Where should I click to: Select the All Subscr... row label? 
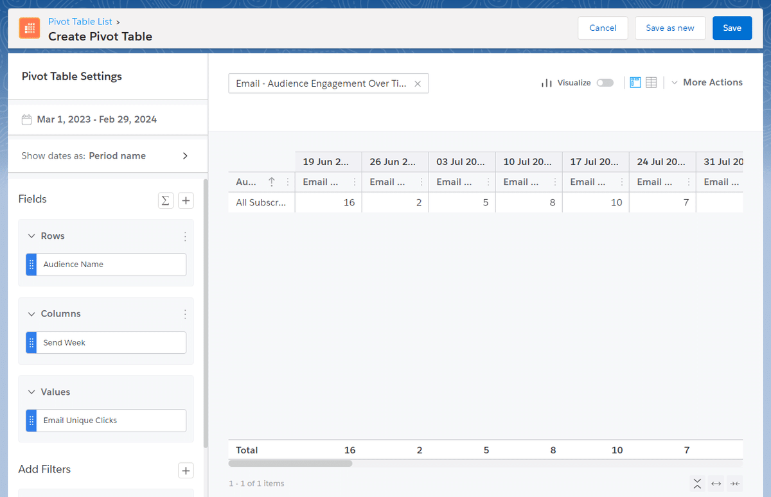click(261, 202)
